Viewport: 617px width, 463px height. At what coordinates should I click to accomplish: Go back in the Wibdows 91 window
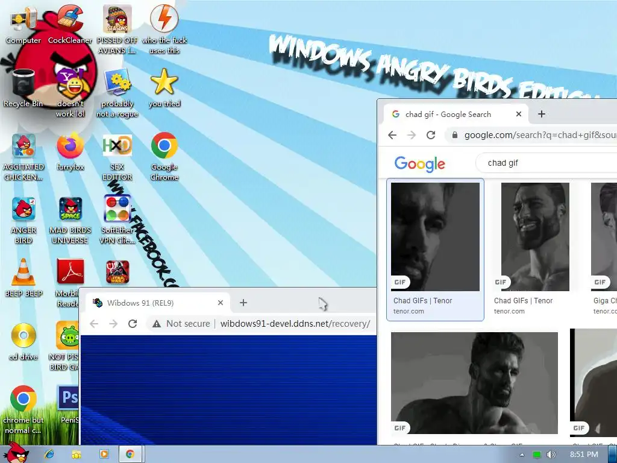[93, 324]
